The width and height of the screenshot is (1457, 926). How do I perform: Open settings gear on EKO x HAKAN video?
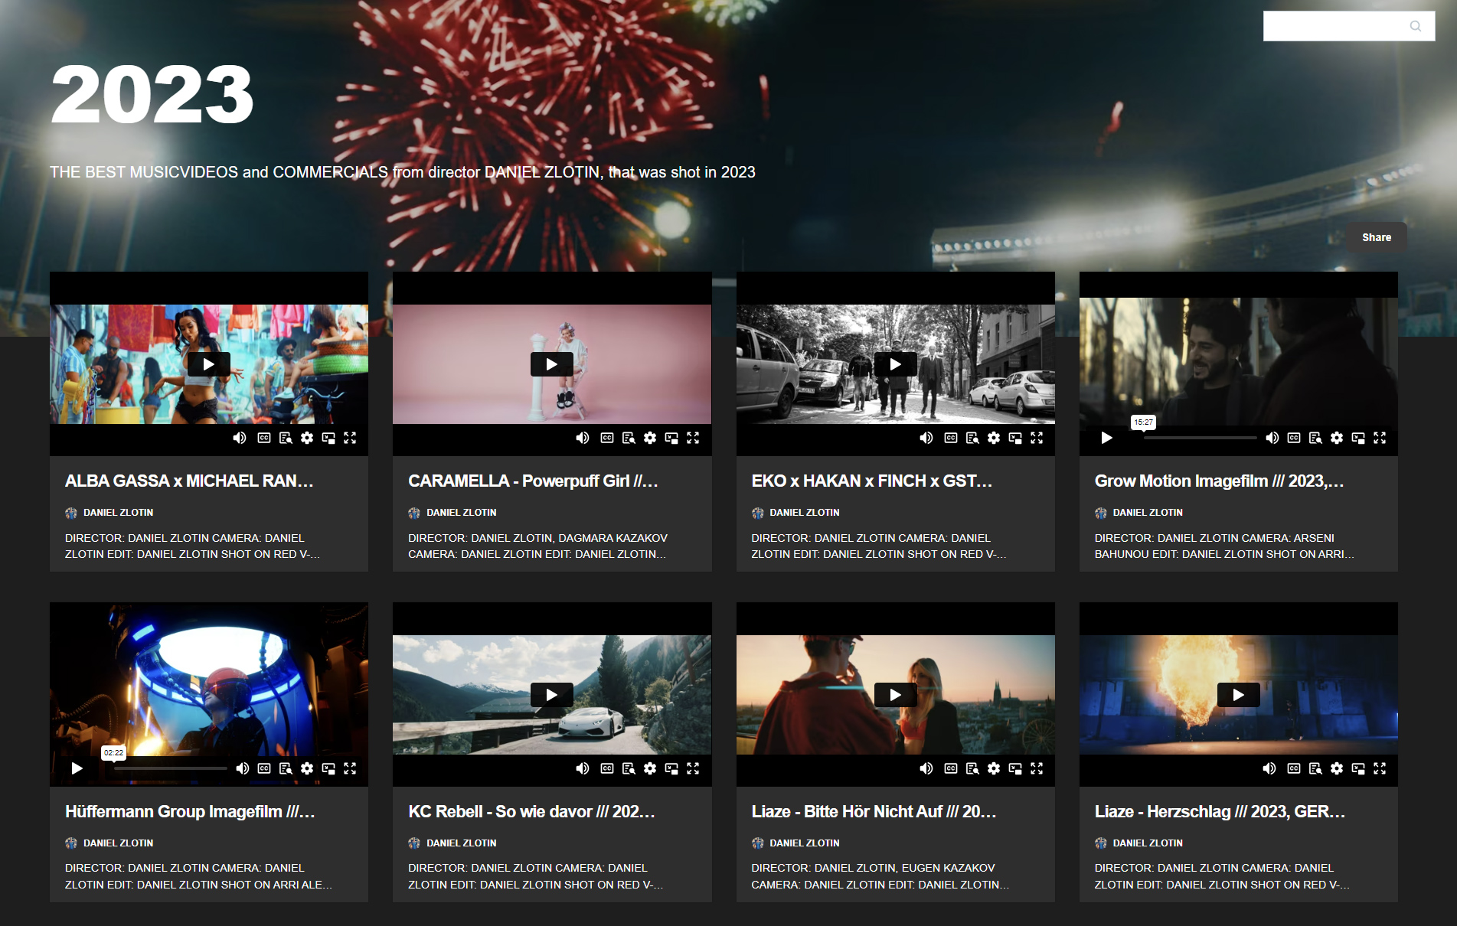coord(994,438)
